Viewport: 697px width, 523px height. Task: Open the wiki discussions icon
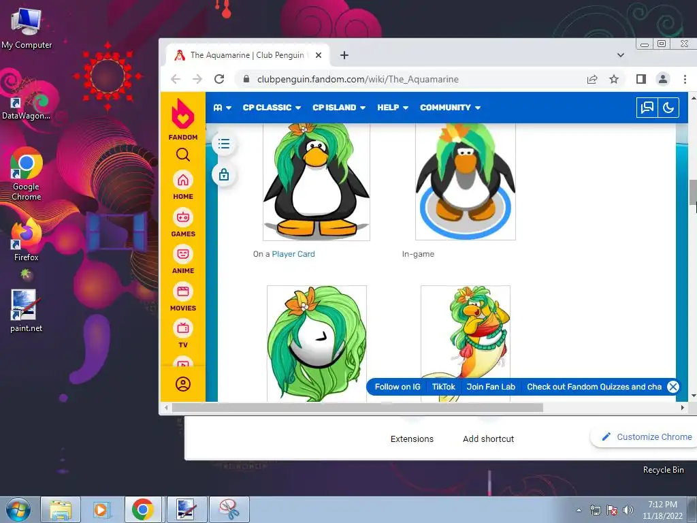647,107
